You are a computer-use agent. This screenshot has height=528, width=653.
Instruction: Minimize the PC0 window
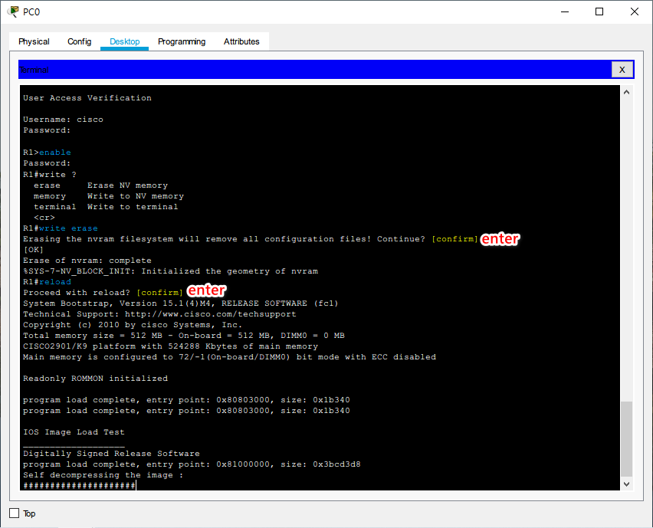(563, 11)
